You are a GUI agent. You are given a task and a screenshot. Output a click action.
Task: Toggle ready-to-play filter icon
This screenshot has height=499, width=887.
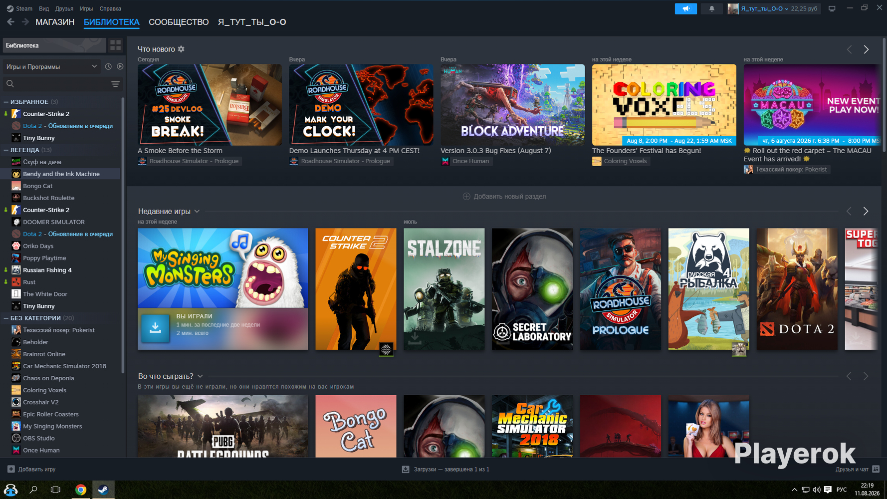point(120,66)
